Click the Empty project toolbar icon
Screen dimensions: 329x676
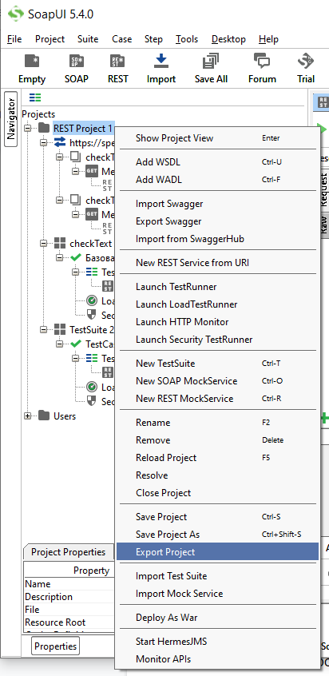[x=32, y=61]
